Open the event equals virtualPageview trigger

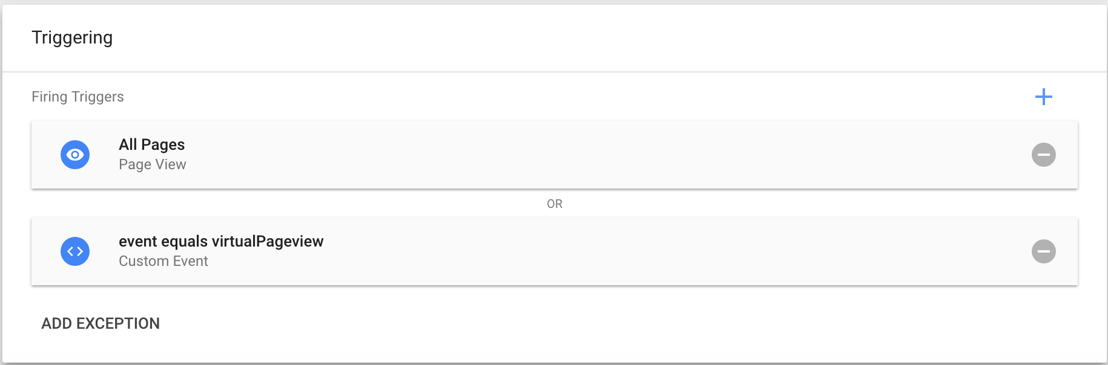[221, 241]
